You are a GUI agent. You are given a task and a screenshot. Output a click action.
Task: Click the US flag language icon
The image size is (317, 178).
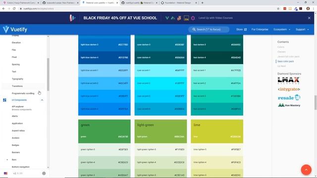coord(5,174)
